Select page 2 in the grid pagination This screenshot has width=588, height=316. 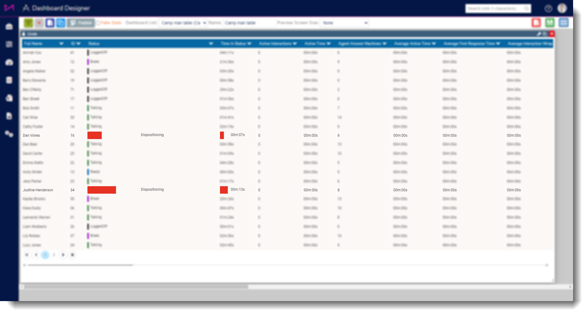pos(54,255)
